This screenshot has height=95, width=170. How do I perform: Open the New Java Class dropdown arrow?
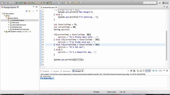tap(34, 3)
